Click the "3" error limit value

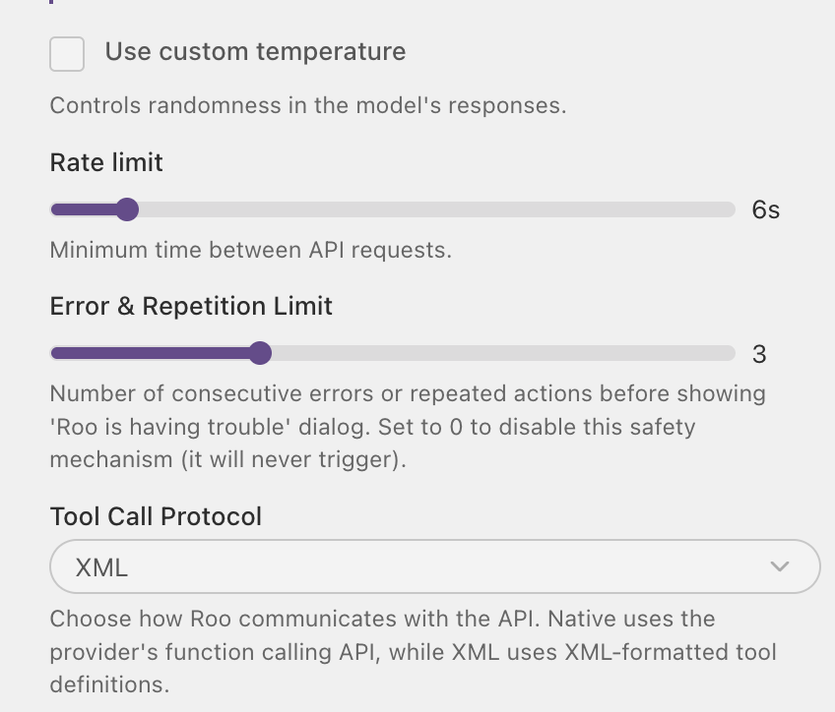pyautogui.click(x=759, y=354)
